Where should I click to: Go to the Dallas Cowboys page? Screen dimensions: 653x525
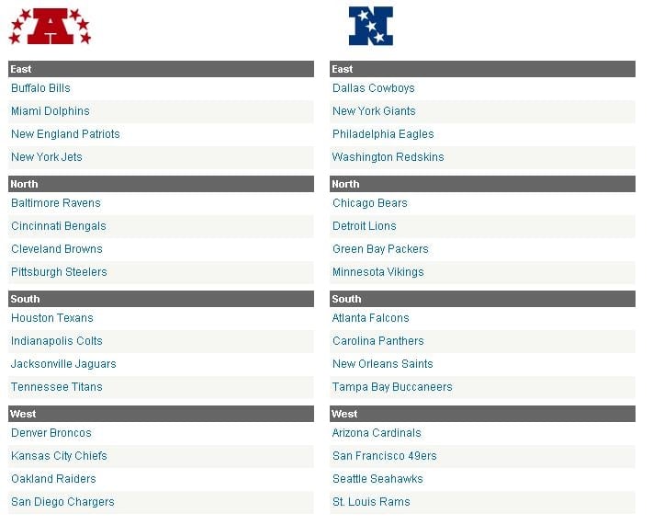374,88
